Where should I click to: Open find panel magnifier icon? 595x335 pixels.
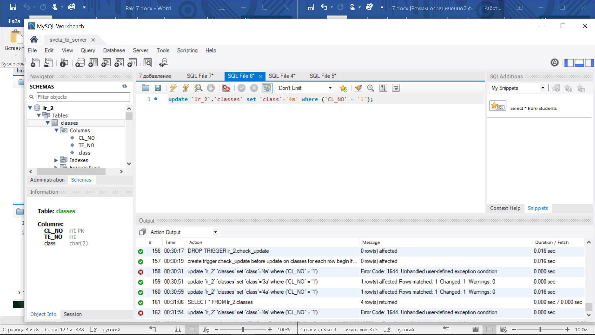(x=371, y=88)
